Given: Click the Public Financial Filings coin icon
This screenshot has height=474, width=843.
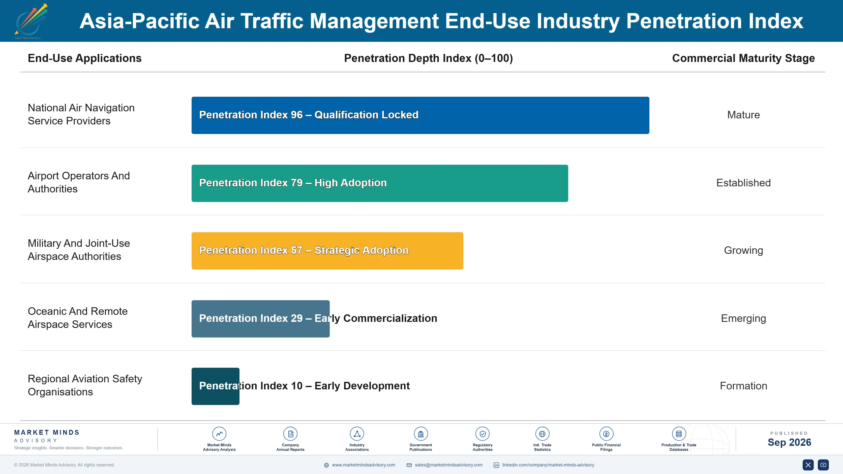Looking at the screenshot, I should point(606,434).
